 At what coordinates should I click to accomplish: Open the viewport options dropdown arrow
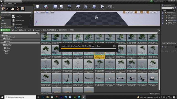pos(35,12)
